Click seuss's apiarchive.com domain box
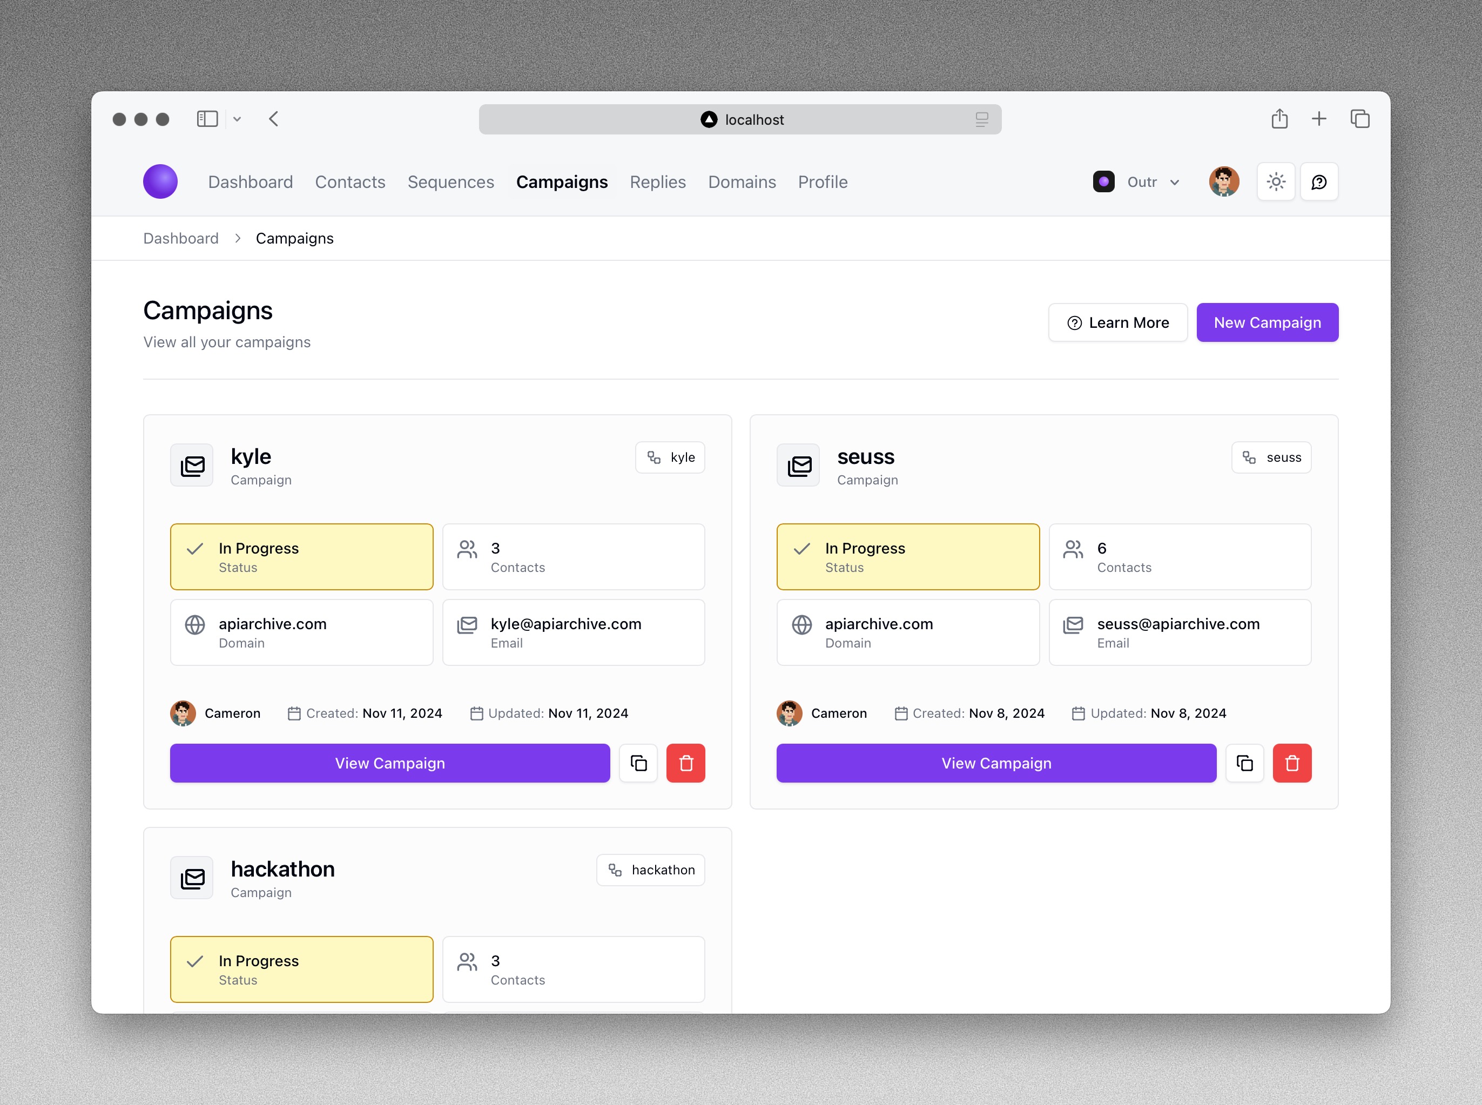This screenshot has width=1482, height=1105. [907, 632]
